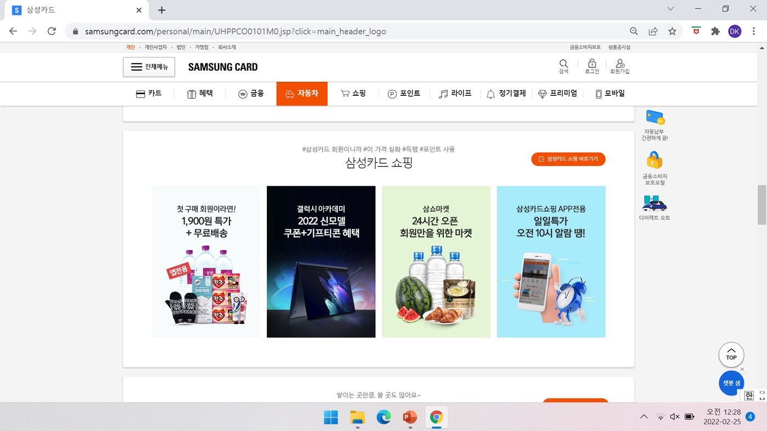
Task: Click the page's vertical scrollbar thumb
Action: click(762, 205)
